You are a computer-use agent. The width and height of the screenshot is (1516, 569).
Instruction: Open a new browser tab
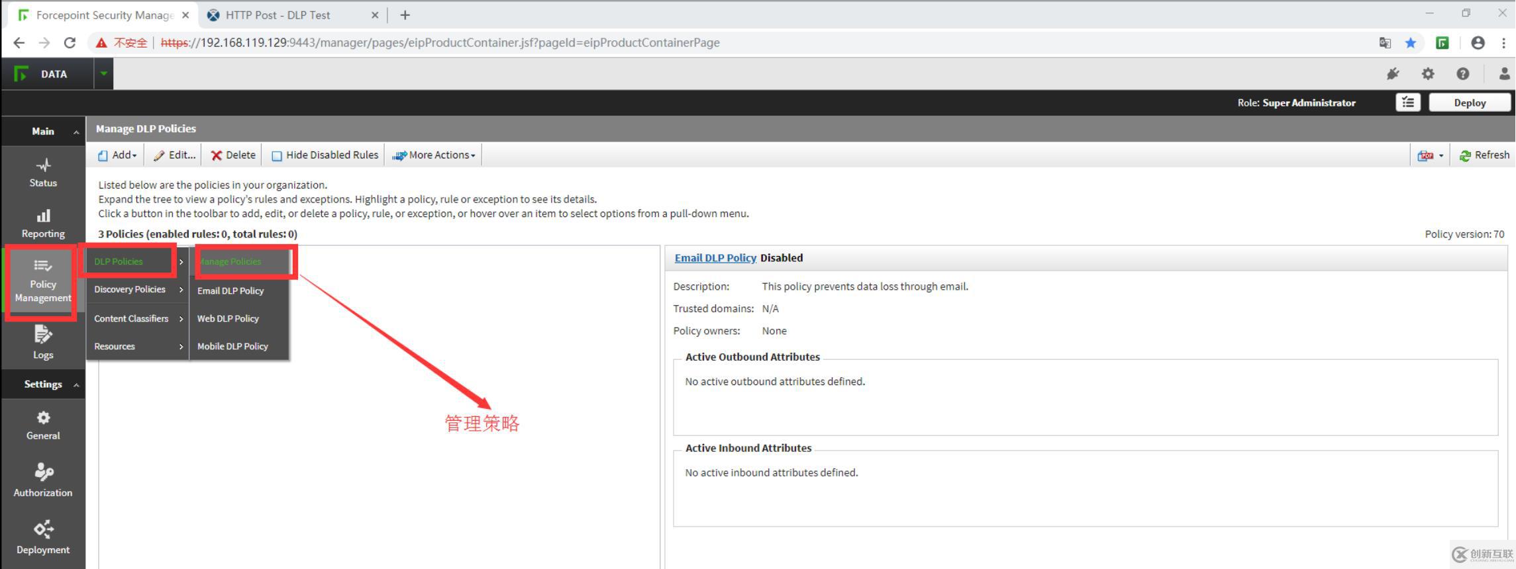click(x=405, y=15)
